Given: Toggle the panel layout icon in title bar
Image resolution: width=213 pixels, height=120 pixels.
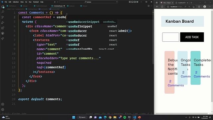Looking at the screenshot, I should coord(132,2).
